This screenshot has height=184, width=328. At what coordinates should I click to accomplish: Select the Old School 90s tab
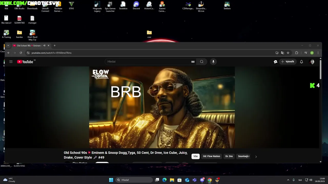[x=29, y=45]
